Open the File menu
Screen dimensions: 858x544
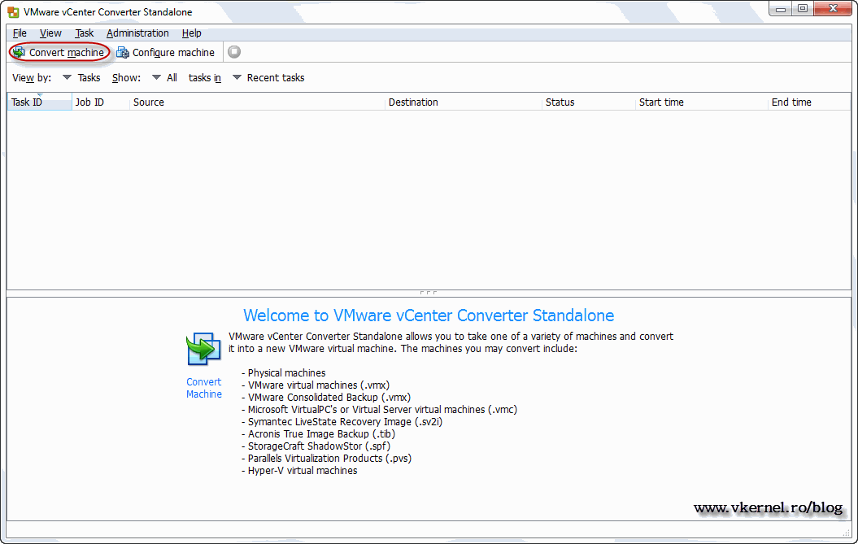[x=19, y=33]
